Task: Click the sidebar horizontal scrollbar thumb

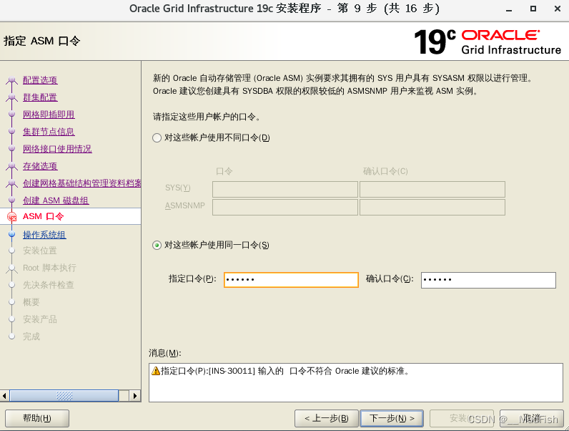Action: click(x=64, y=396)
